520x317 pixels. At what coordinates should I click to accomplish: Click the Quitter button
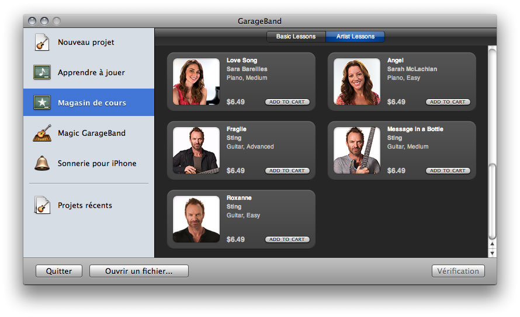coord(58,271)
